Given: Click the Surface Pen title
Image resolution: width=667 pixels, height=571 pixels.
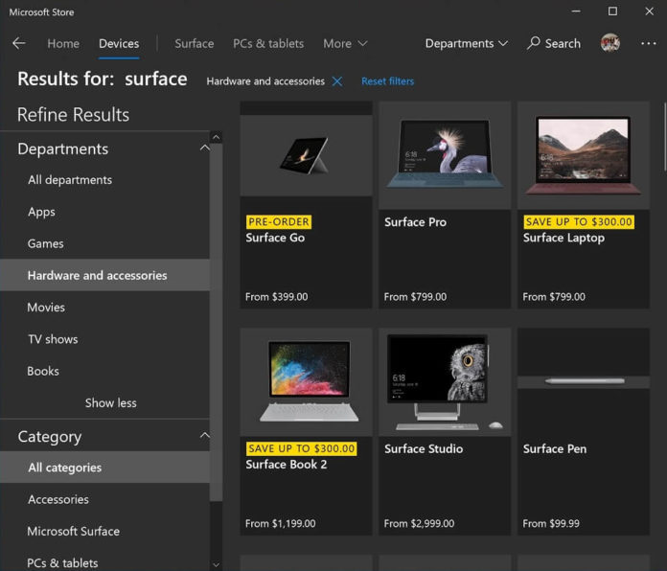Looking at the screenshot, I should pos(555,448).
